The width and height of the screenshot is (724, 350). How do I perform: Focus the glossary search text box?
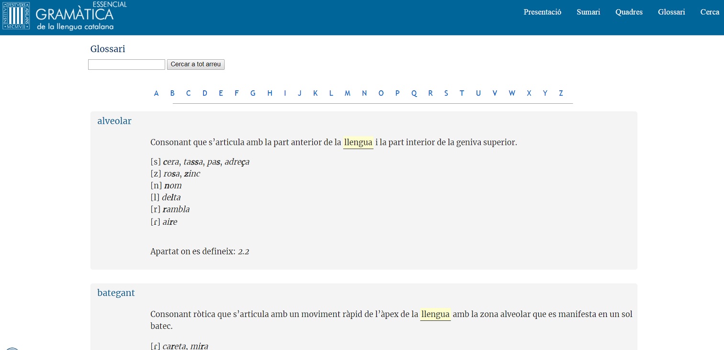tap(126, 65)
